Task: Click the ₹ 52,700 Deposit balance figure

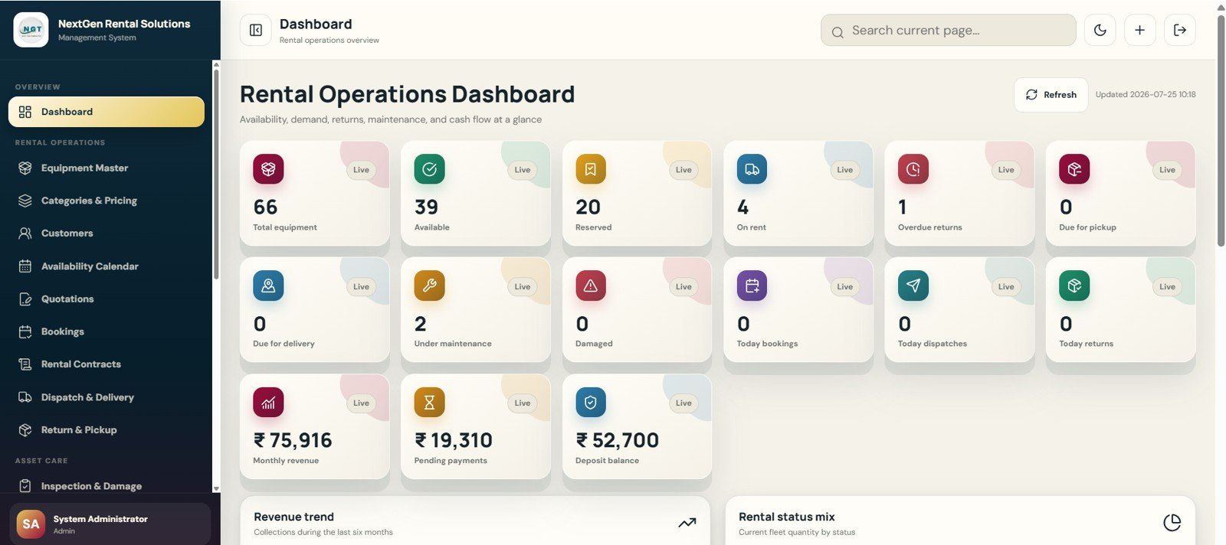Action: [617, 440]
